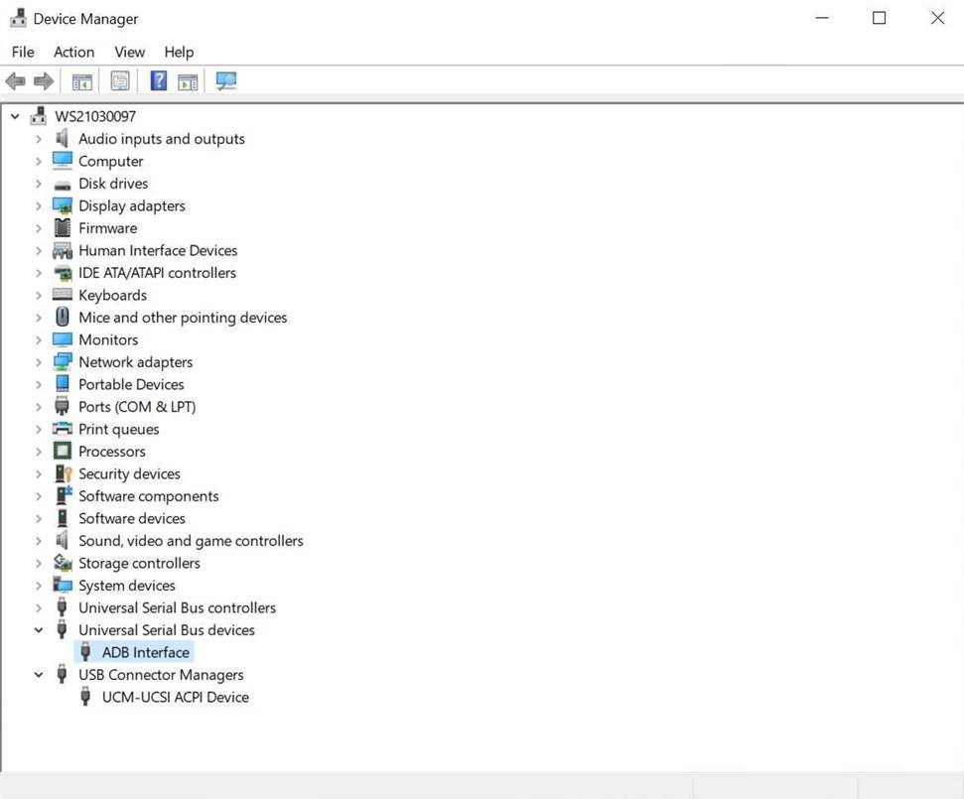Click the Display adapters category icon
Viewport: 964px width, 799px height.
pyautogui.click(x=63, y=205)
